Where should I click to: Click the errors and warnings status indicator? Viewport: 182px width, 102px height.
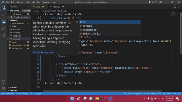[x=38, y=94]
